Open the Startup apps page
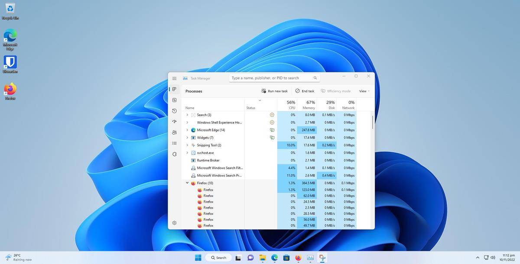 pyautogui.click(x=174, y=122)
